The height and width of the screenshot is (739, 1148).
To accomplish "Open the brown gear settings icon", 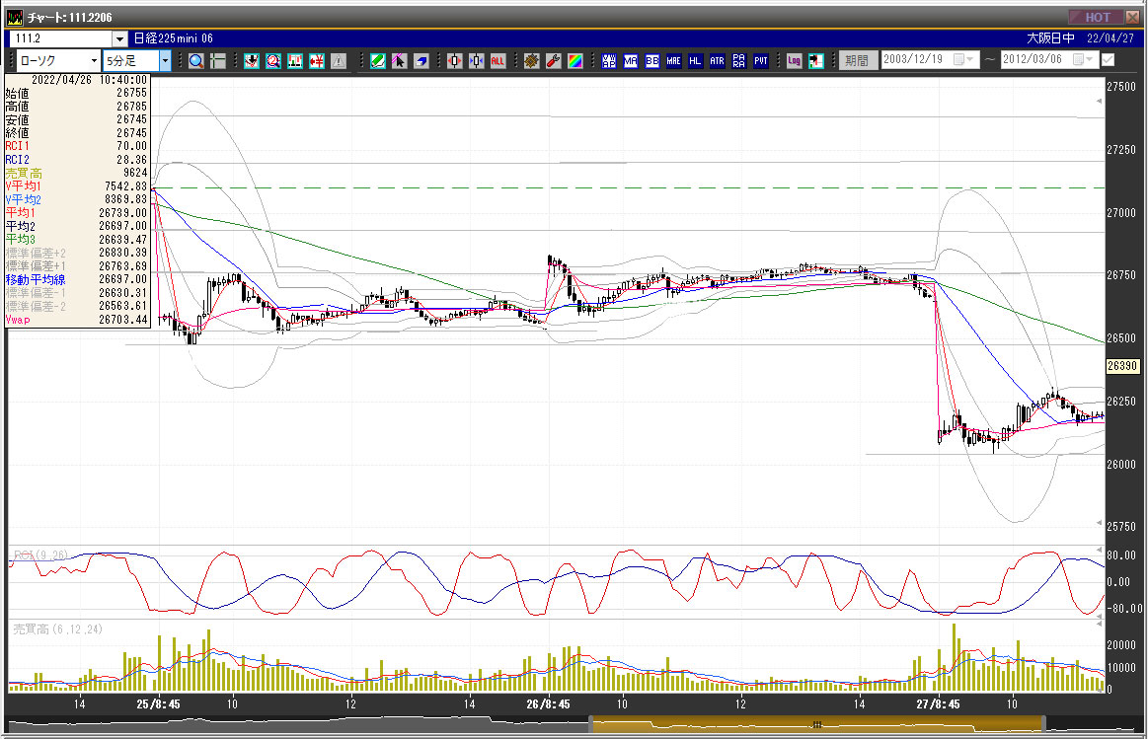I will [531, 61].
